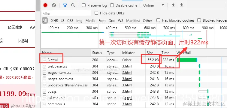
Task: Check Has blocked cookies
Action: (158, 20)
